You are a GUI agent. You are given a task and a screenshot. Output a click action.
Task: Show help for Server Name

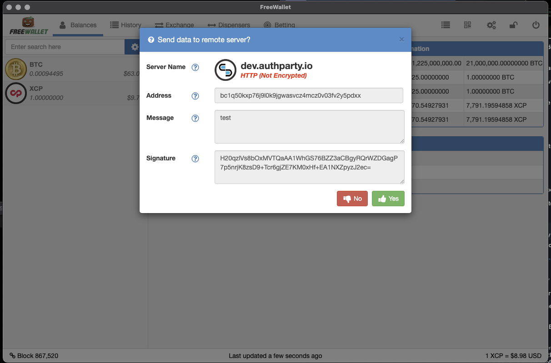[195, 67]
